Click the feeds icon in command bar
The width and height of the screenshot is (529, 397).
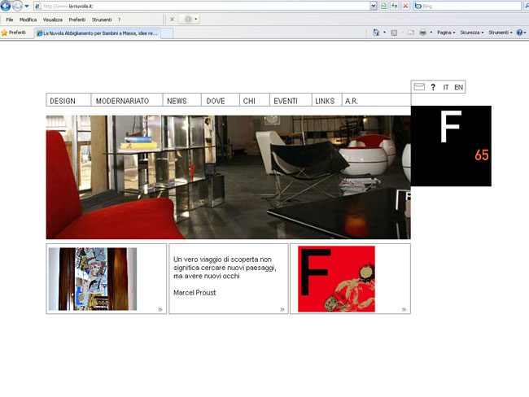tap(394, 33)
